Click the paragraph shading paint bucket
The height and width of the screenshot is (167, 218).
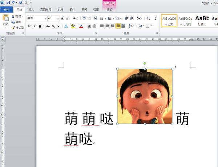[140, 26]
